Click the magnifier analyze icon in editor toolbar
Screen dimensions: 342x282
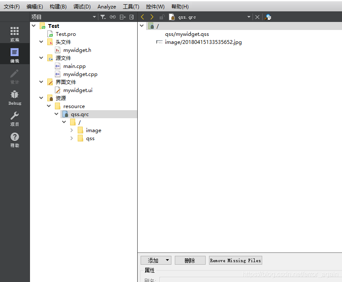point(268,17)
